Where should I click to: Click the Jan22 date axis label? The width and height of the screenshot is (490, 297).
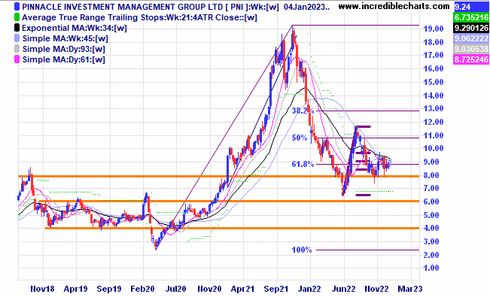tap(309, 289)
